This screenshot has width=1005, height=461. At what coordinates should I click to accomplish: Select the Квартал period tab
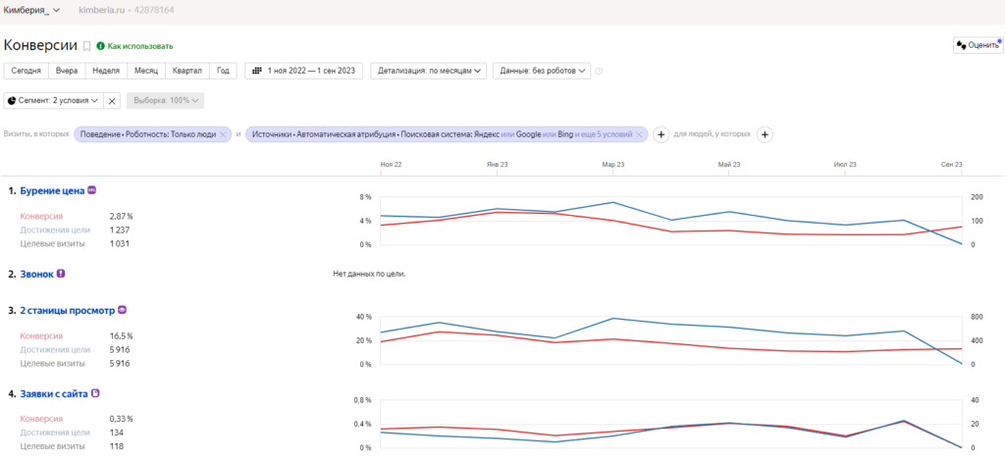pos(187,71)
